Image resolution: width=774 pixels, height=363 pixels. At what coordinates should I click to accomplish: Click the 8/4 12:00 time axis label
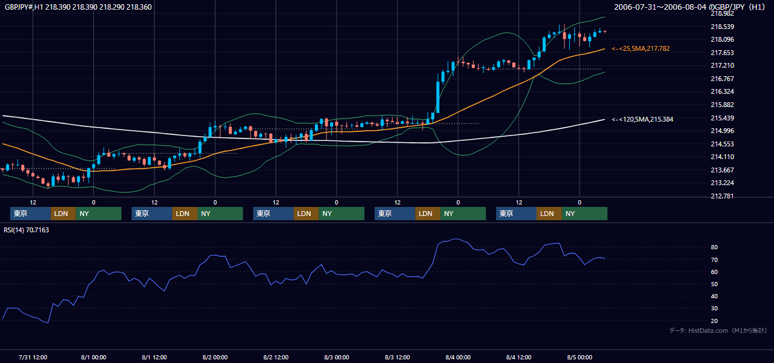(519, 358)
